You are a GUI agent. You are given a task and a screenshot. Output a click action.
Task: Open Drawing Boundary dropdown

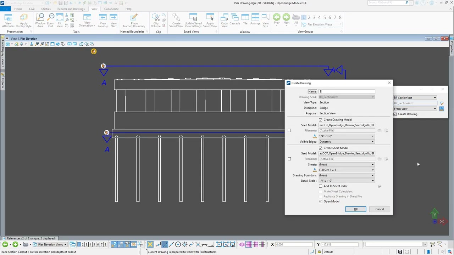point(347,175)
